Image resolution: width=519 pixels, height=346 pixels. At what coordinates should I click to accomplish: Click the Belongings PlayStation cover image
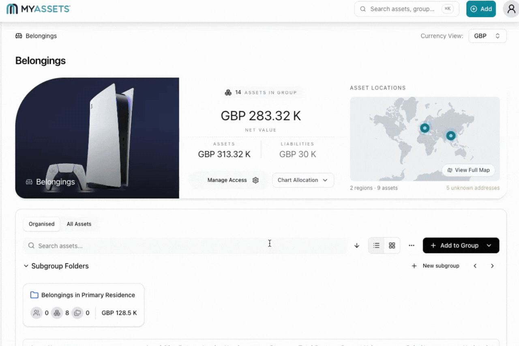[97, 138]
